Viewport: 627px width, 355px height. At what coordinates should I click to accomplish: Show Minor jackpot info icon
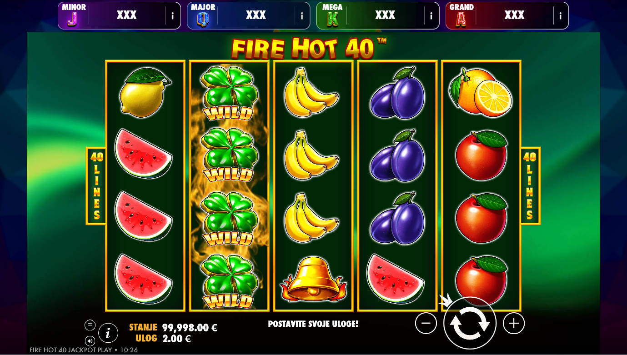tap(172, 16)
